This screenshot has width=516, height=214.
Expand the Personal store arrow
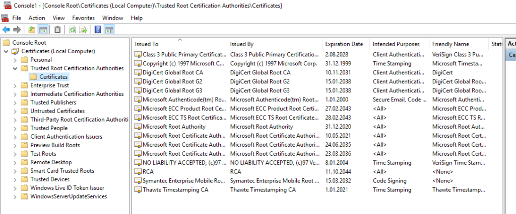[15, 60]
